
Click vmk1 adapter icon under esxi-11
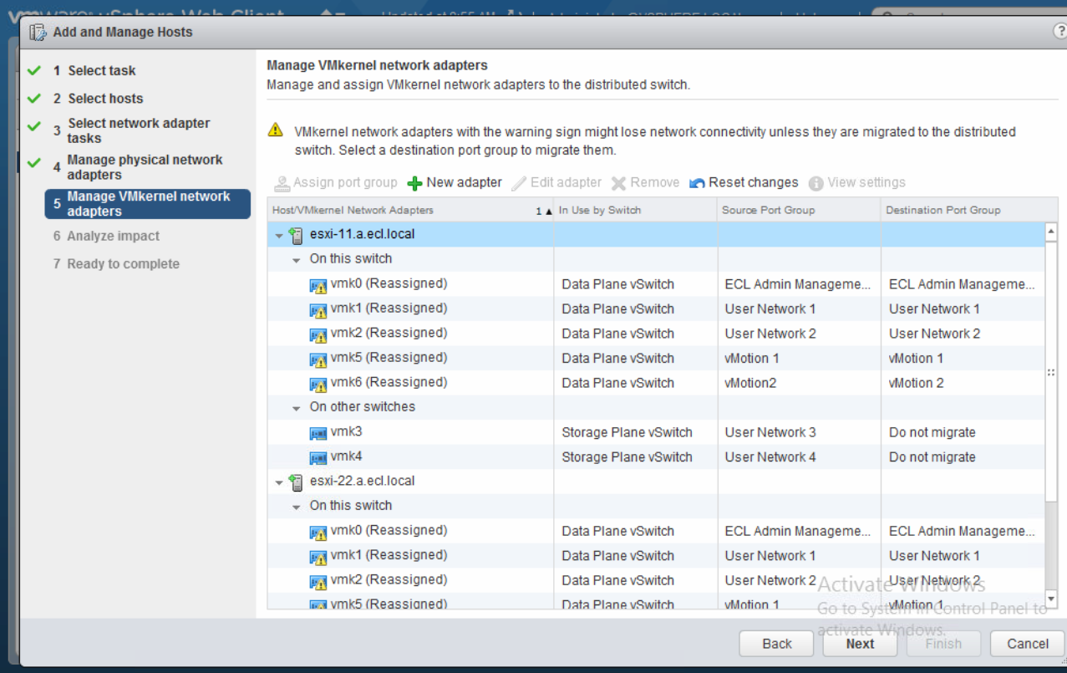point(318,311)
